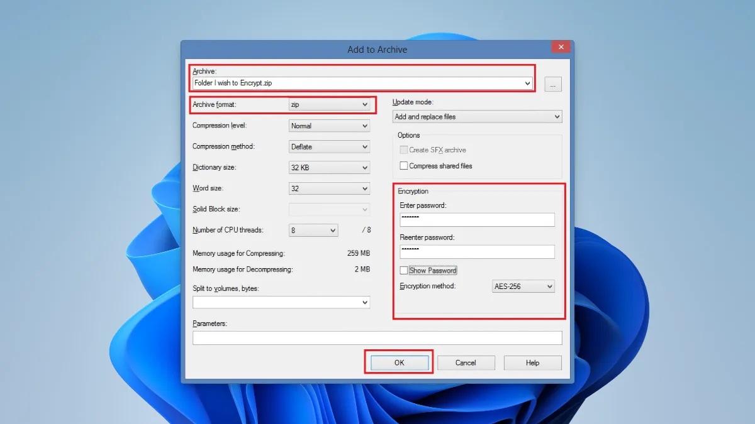Screen dimensions: 755x424
Task: Change the Number of CPU threads dropdown
Action: (x=313, y=231)
